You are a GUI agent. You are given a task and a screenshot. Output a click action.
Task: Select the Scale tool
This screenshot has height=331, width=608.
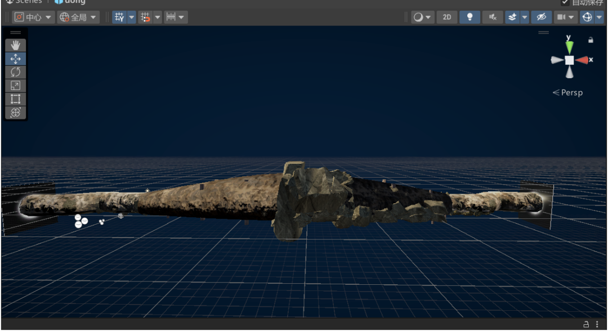pos(16,86)
